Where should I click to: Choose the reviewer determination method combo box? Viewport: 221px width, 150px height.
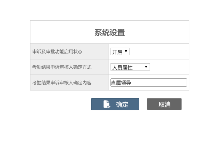click(130, 67)
